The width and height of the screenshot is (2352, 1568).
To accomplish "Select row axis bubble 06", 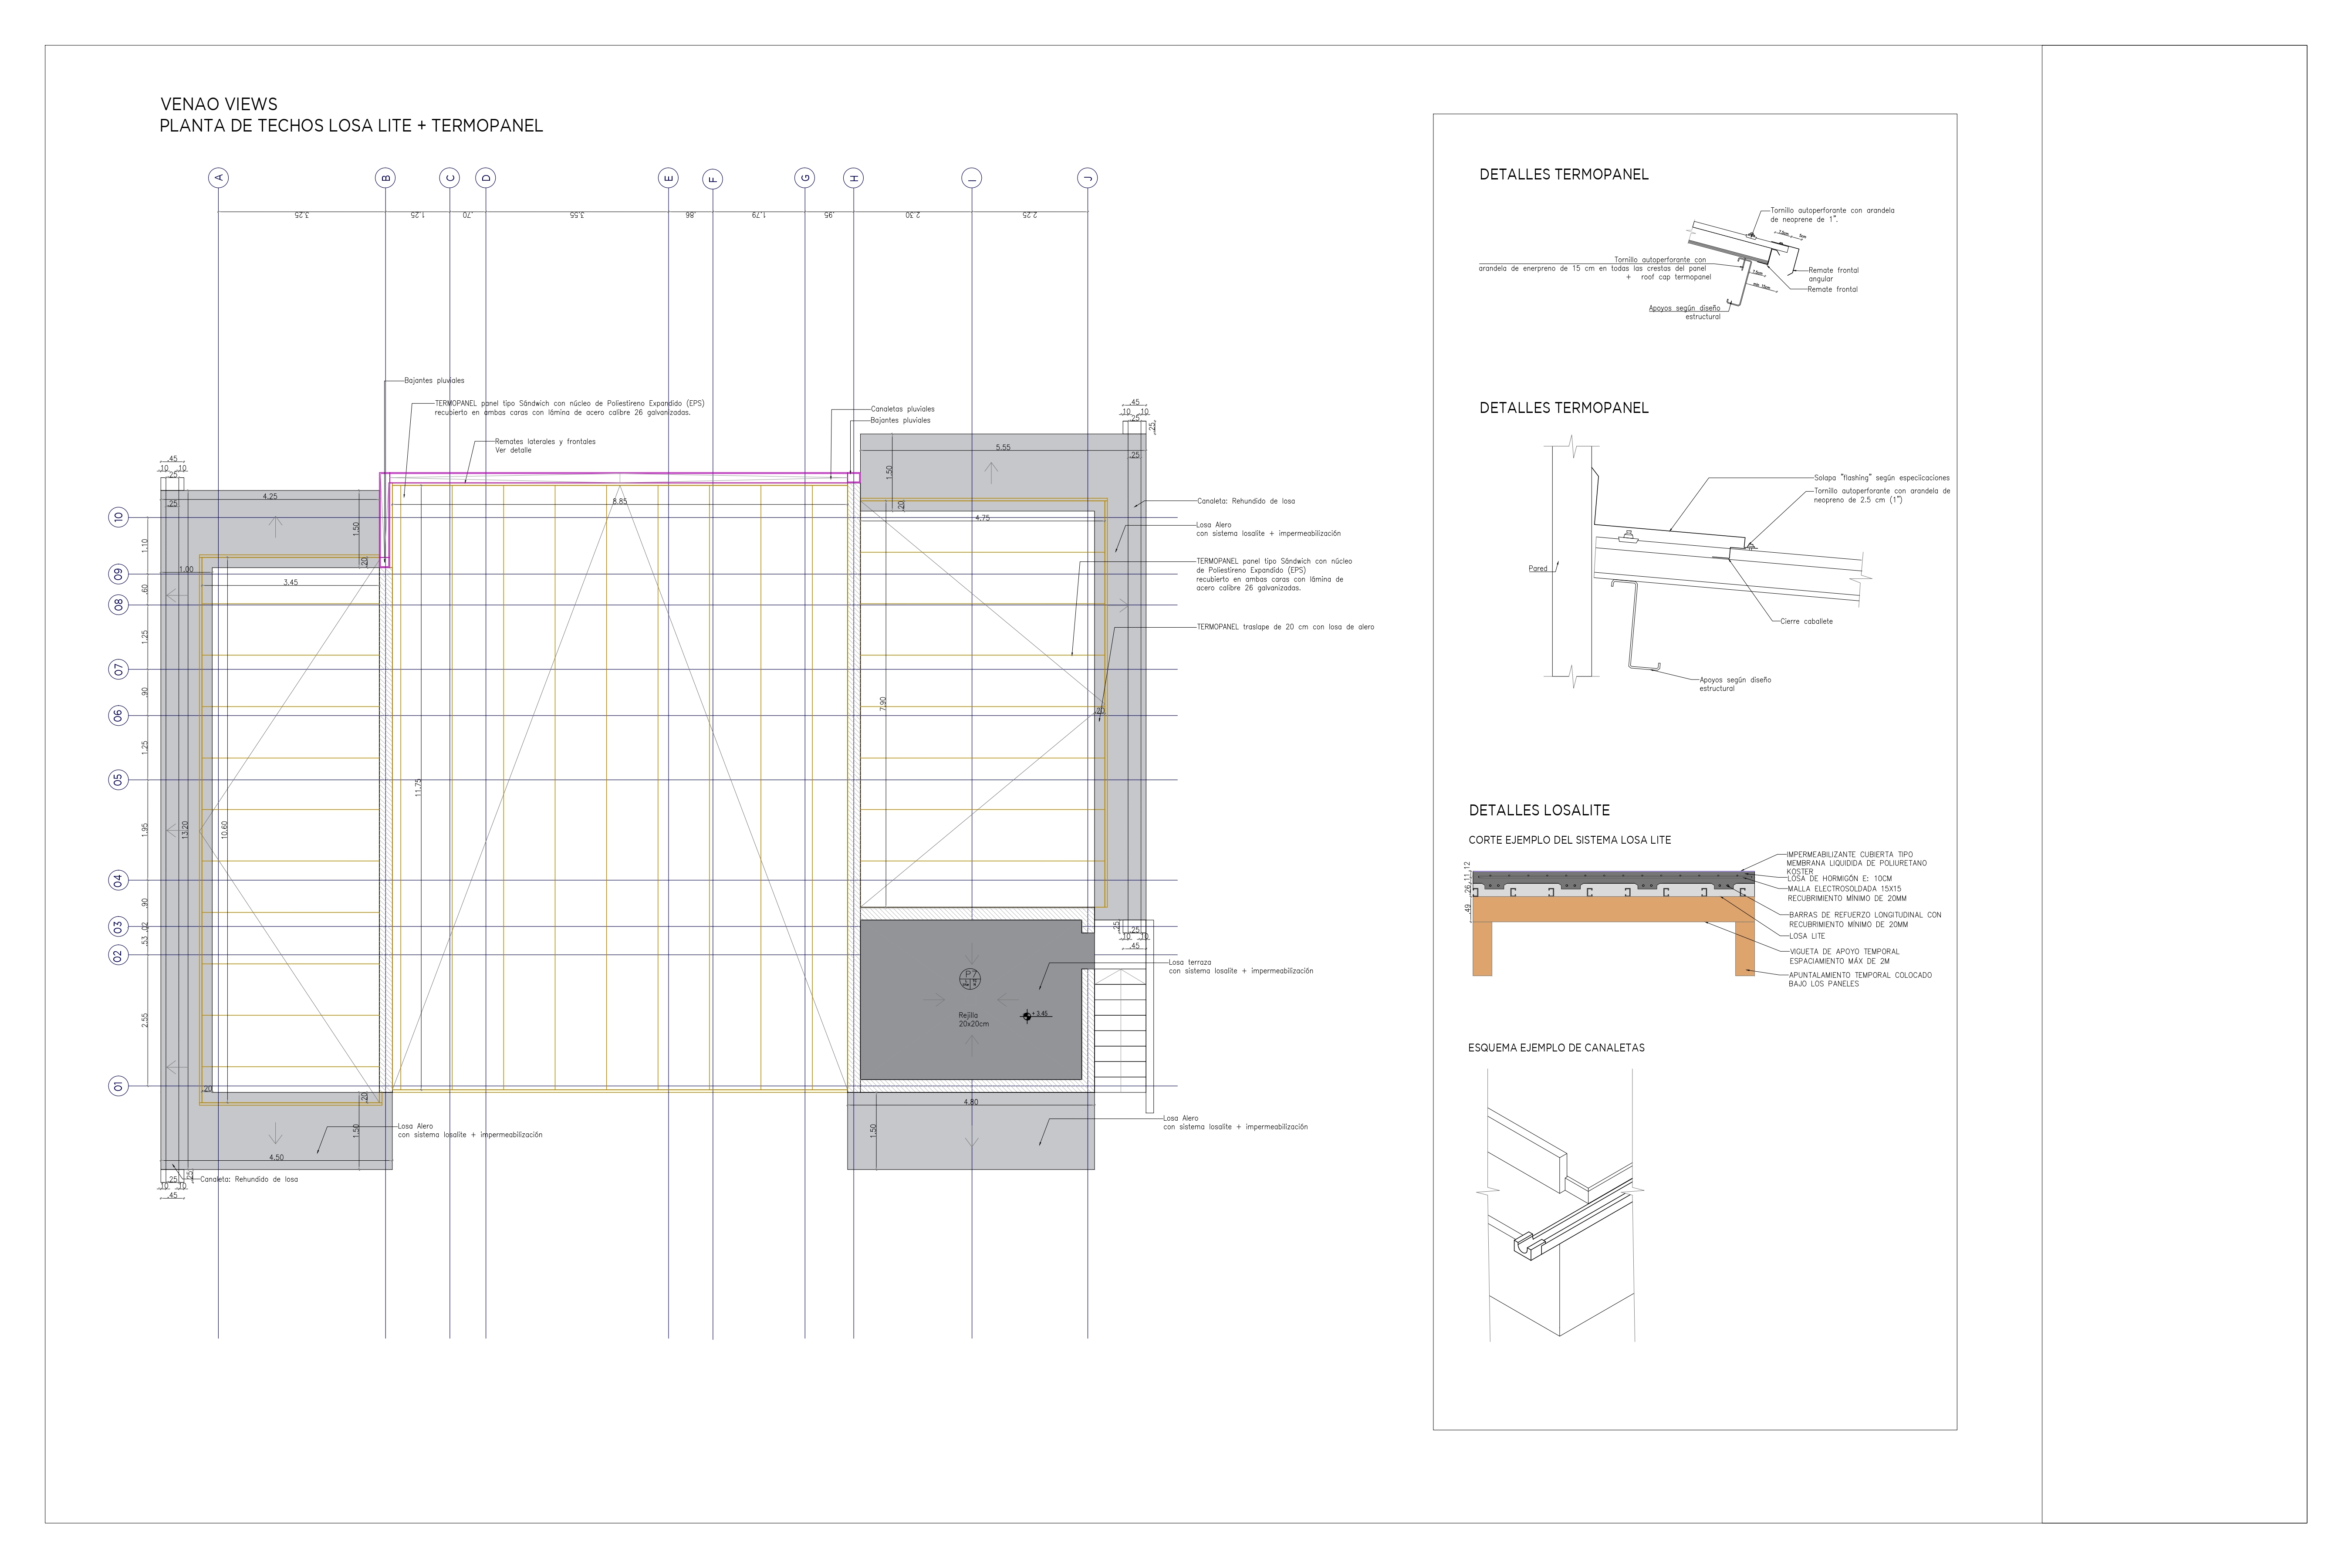I will tap(118, 715).
